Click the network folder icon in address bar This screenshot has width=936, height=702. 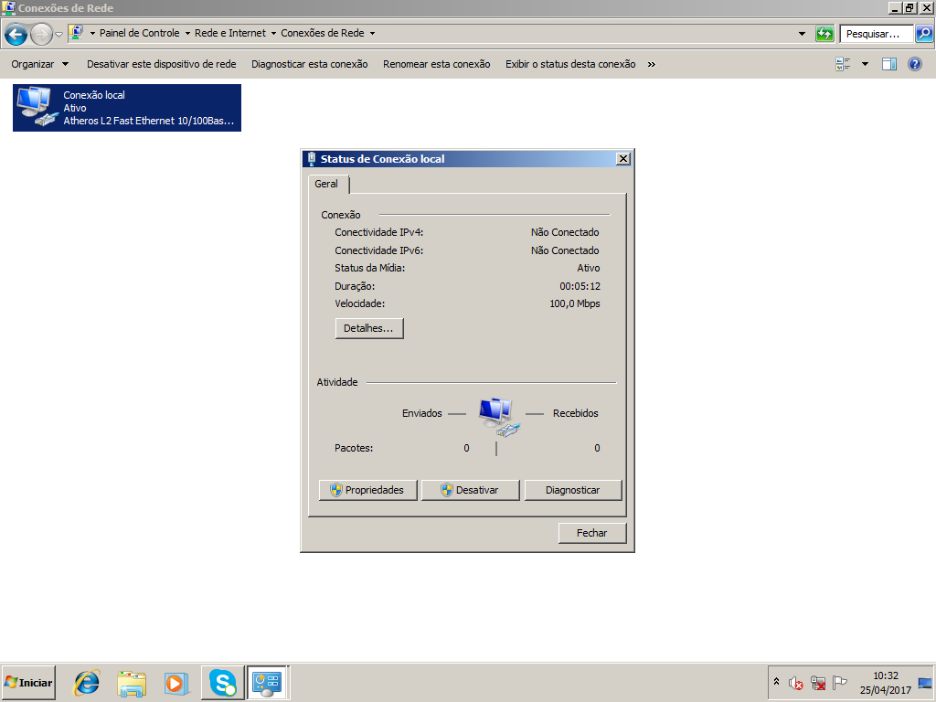click(x=77, y=33)
